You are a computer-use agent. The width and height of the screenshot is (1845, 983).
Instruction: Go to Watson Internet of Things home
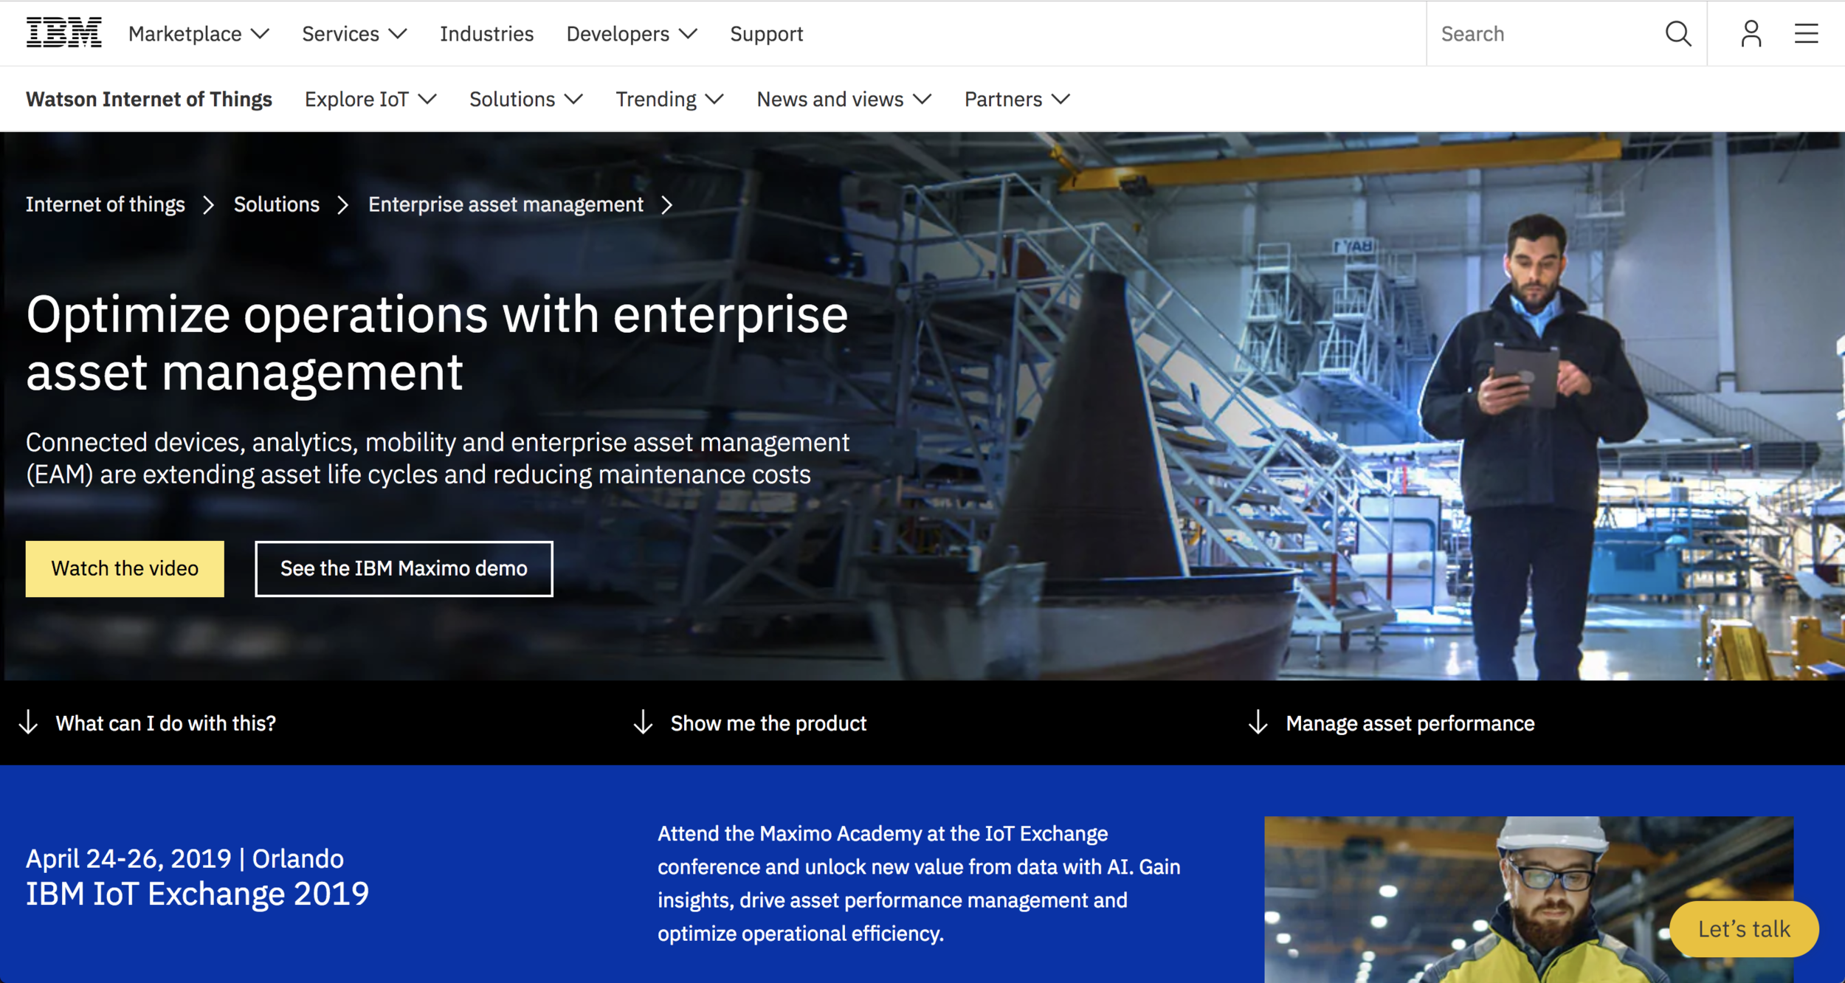(x=149, y=100)
